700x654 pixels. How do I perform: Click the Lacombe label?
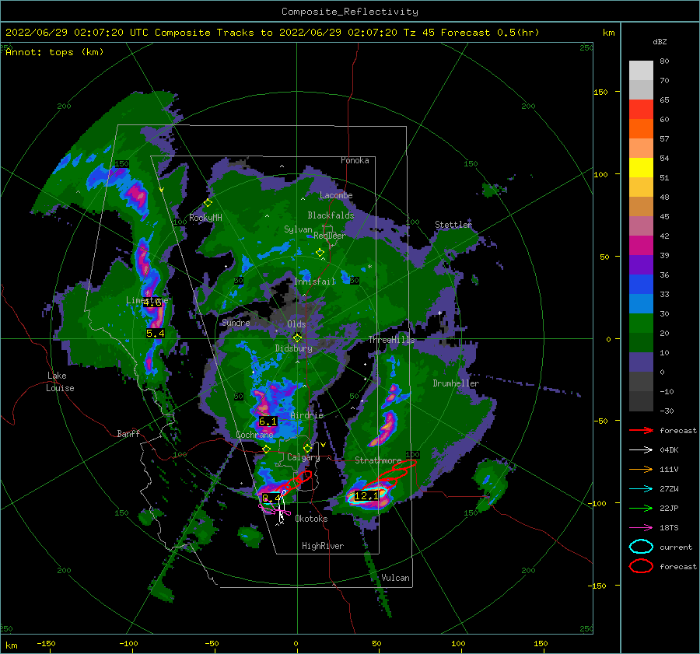coord(336,195)
